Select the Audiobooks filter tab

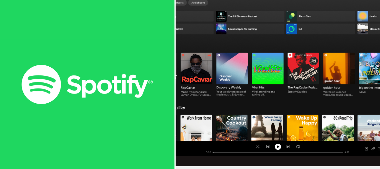[x=198, y=3]
